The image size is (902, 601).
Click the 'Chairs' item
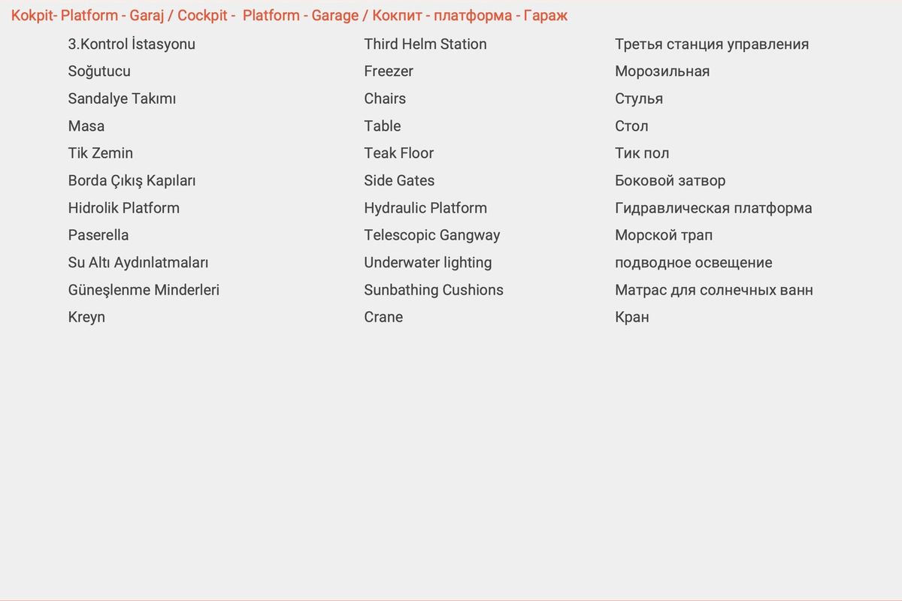point(385,98)
